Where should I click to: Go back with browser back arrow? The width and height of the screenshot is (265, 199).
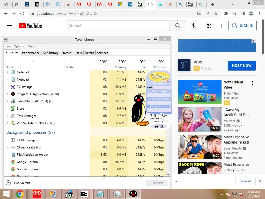point(6,13)
